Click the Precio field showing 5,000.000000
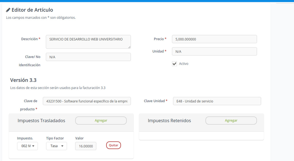This screenshot has width=294, height=161. coord(214,39)
